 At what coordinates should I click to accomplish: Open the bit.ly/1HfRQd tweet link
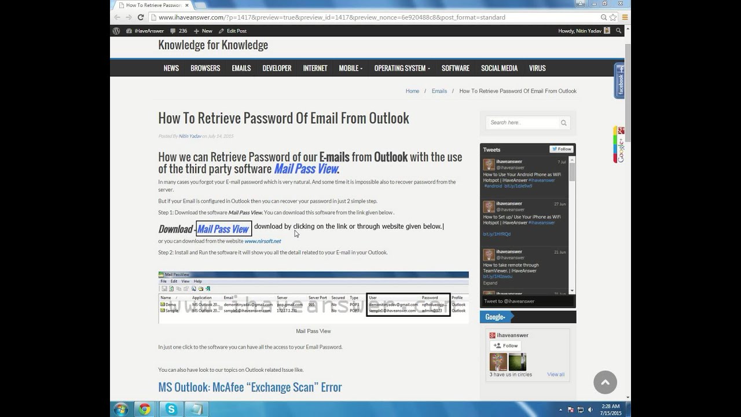(497, 234)
